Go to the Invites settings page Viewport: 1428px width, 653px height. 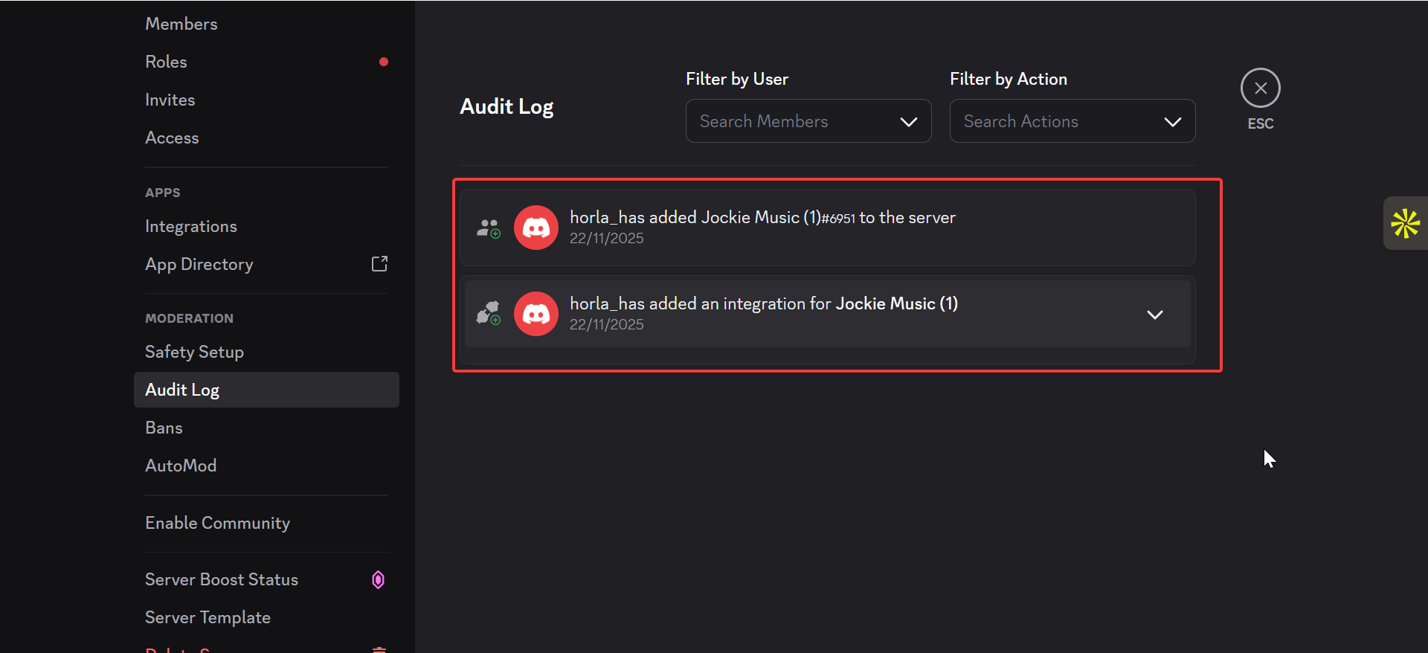click(x=170, y=100)
